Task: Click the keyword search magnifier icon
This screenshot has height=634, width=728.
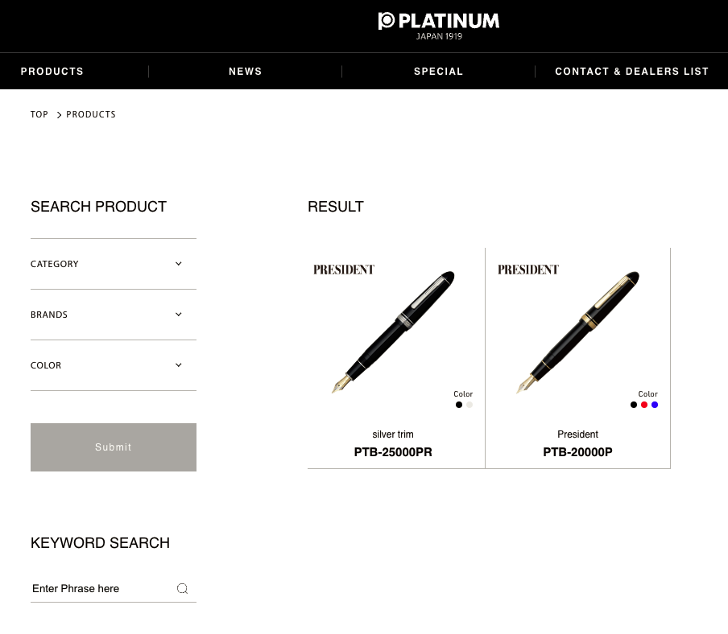Action: point(183,589)
